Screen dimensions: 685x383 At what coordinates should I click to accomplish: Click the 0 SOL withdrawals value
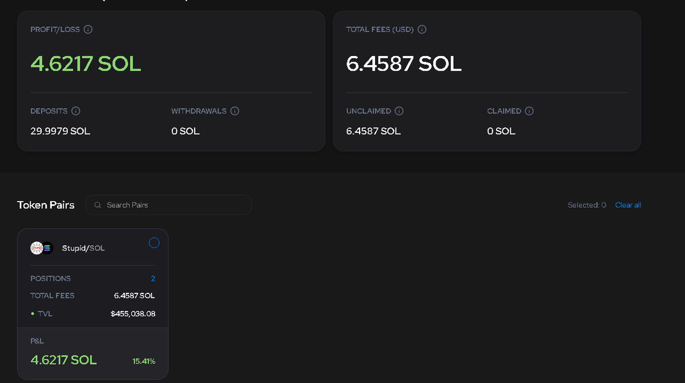pos(186,131)
